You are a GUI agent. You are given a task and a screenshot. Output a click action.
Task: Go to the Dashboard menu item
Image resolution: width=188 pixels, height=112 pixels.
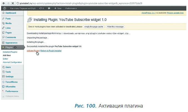point(11,13)
